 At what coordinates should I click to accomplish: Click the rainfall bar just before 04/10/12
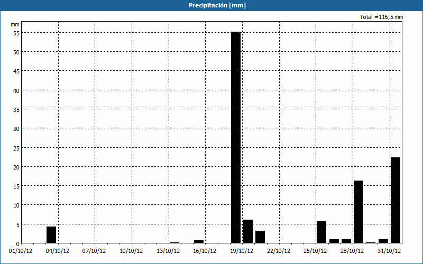(51, 235)
